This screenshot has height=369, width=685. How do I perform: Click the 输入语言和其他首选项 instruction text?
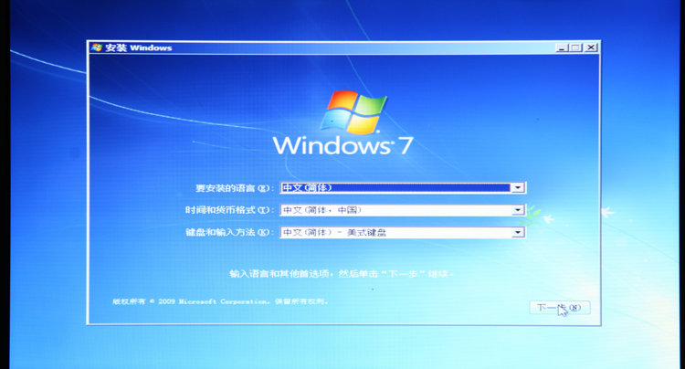tap(341, 273)
